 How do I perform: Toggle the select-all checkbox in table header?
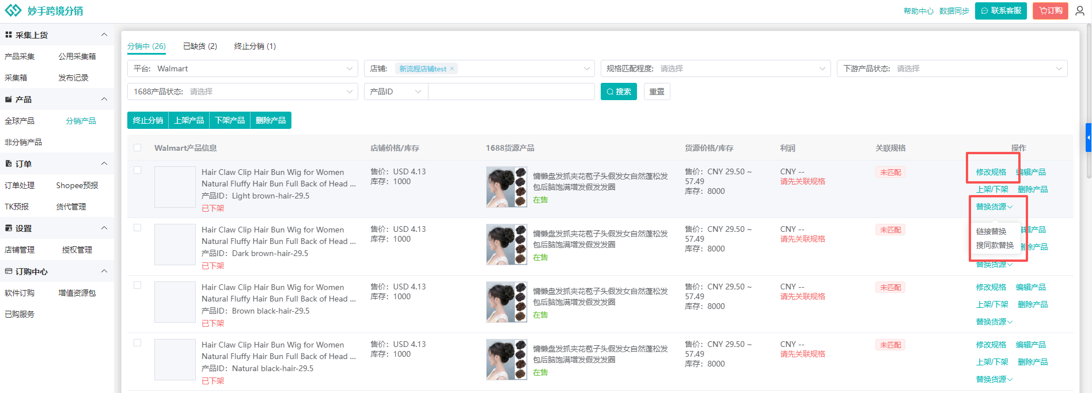coord(137,148)
